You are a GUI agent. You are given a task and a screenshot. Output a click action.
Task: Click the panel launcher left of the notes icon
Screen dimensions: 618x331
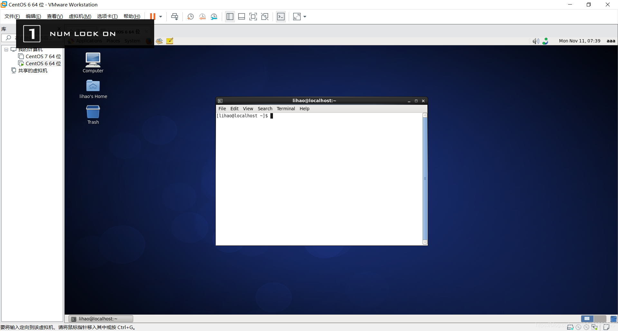click(x=159, y=41)
